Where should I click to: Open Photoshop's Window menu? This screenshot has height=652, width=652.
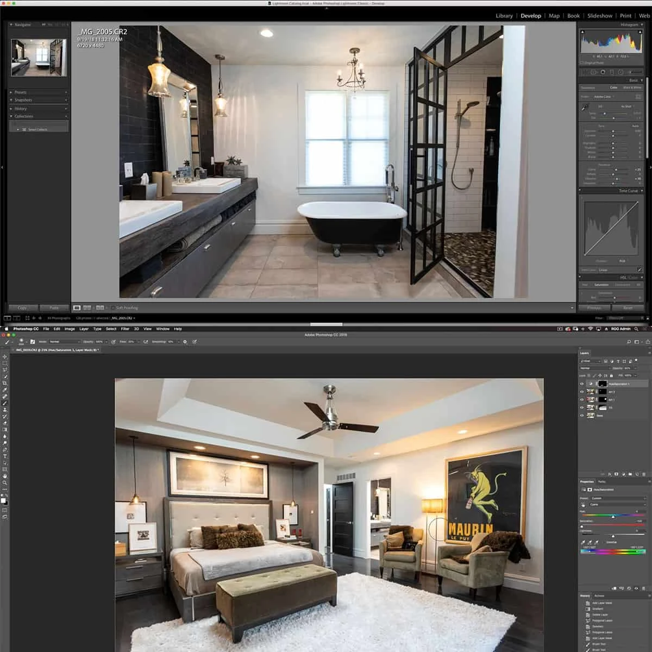click(x=162, y=329)
